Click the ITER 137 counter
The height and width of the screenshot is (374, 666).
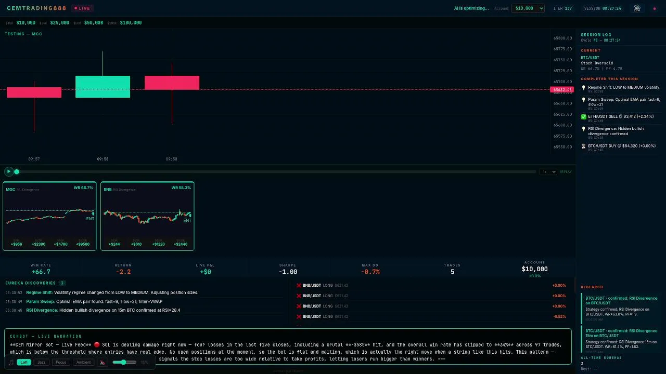562,8
